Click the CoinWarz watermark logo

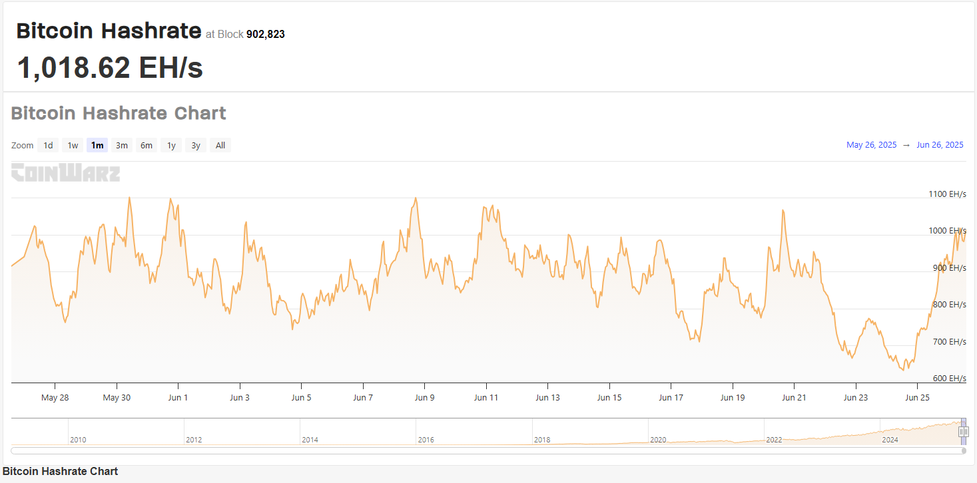point(65,173)
